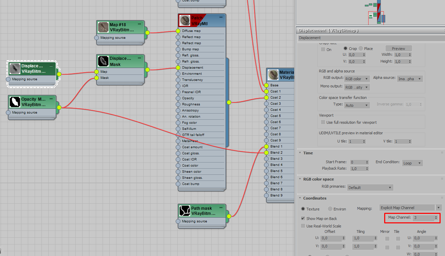Viewport: 445px width, 256px height.
Task: Click the 'Refl. gloss.' slot label
Action: (191, 55)
